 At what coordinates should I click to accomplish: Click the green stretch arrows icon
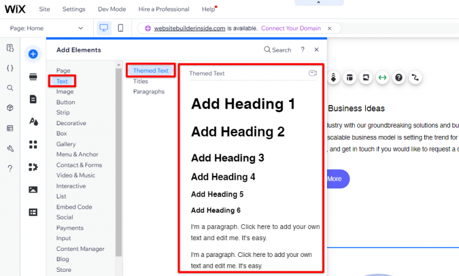coord(382,77)
